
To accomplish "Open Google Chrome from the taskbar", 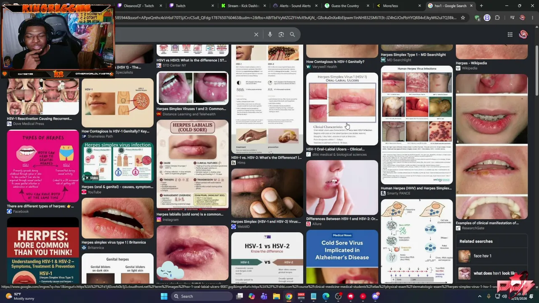I will (x=289, y=296).
